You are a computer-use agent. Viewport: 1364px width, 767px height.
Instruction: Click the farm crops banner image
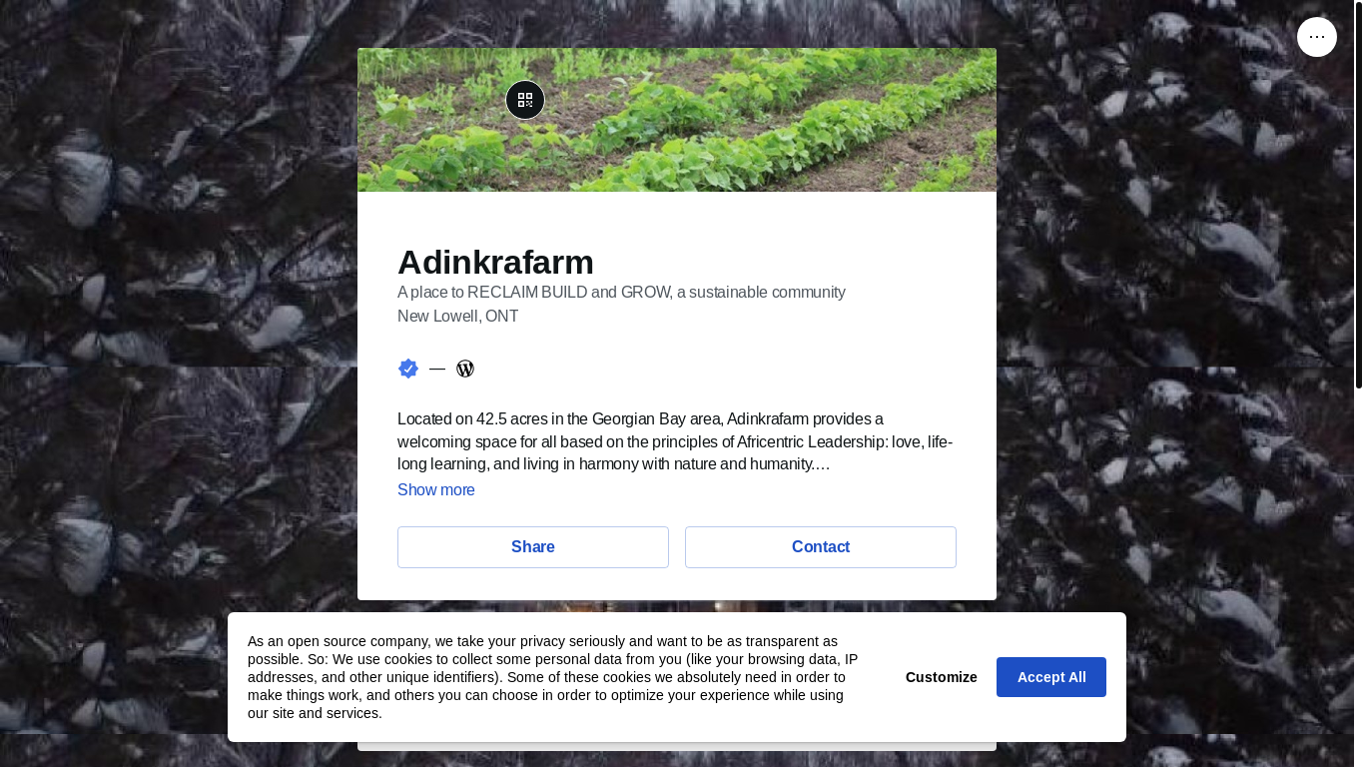[x=677, y=120]
